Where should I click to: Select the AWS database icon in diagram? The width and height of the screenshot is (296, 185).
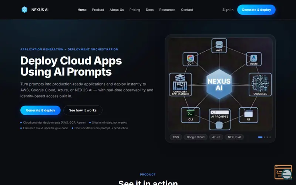[x=219, y=44]
